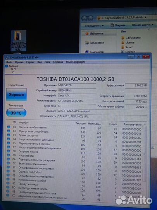Click the Порог column header
Screen dimensions: 157x210
pyautogui.click(x=113, y=124)
